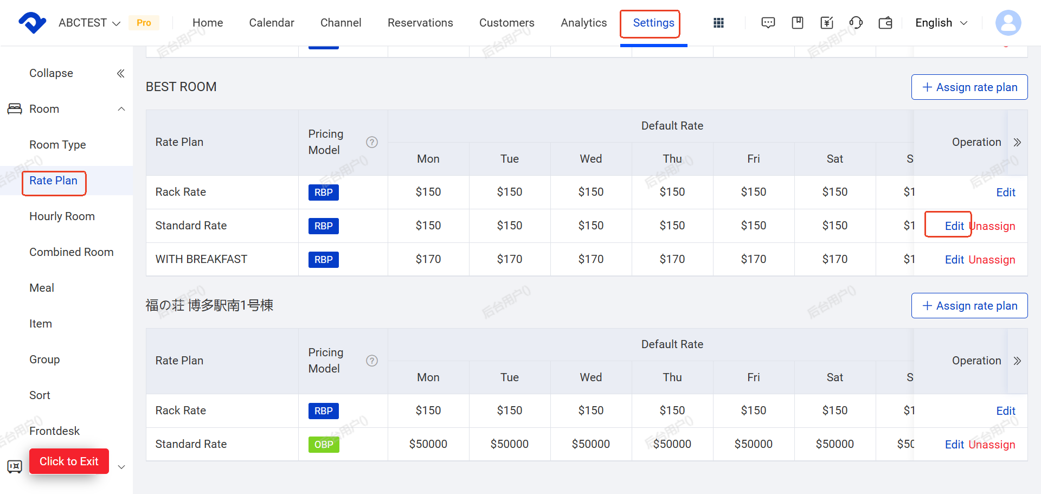Click the bed Room icon in sidebar
This screenshot has width=1041, height=494.
[15, 109]
